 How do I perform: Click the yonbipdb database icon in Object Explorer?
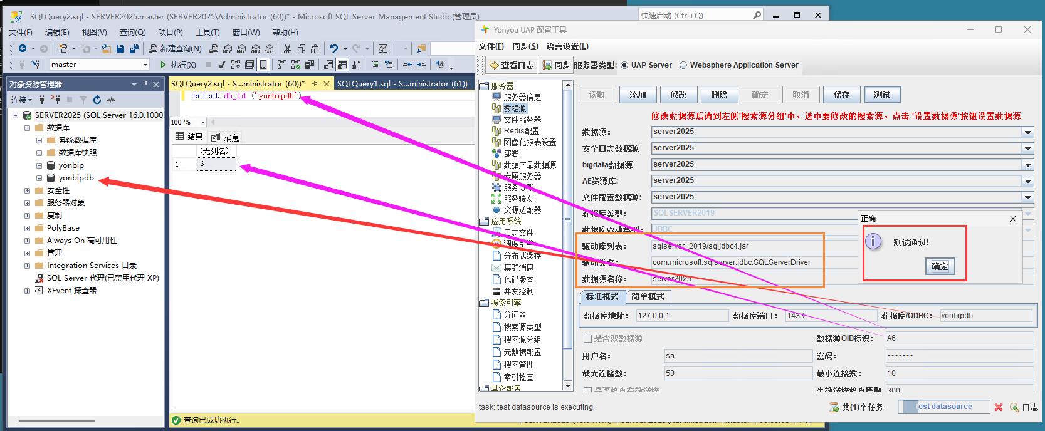click(51, 178)
